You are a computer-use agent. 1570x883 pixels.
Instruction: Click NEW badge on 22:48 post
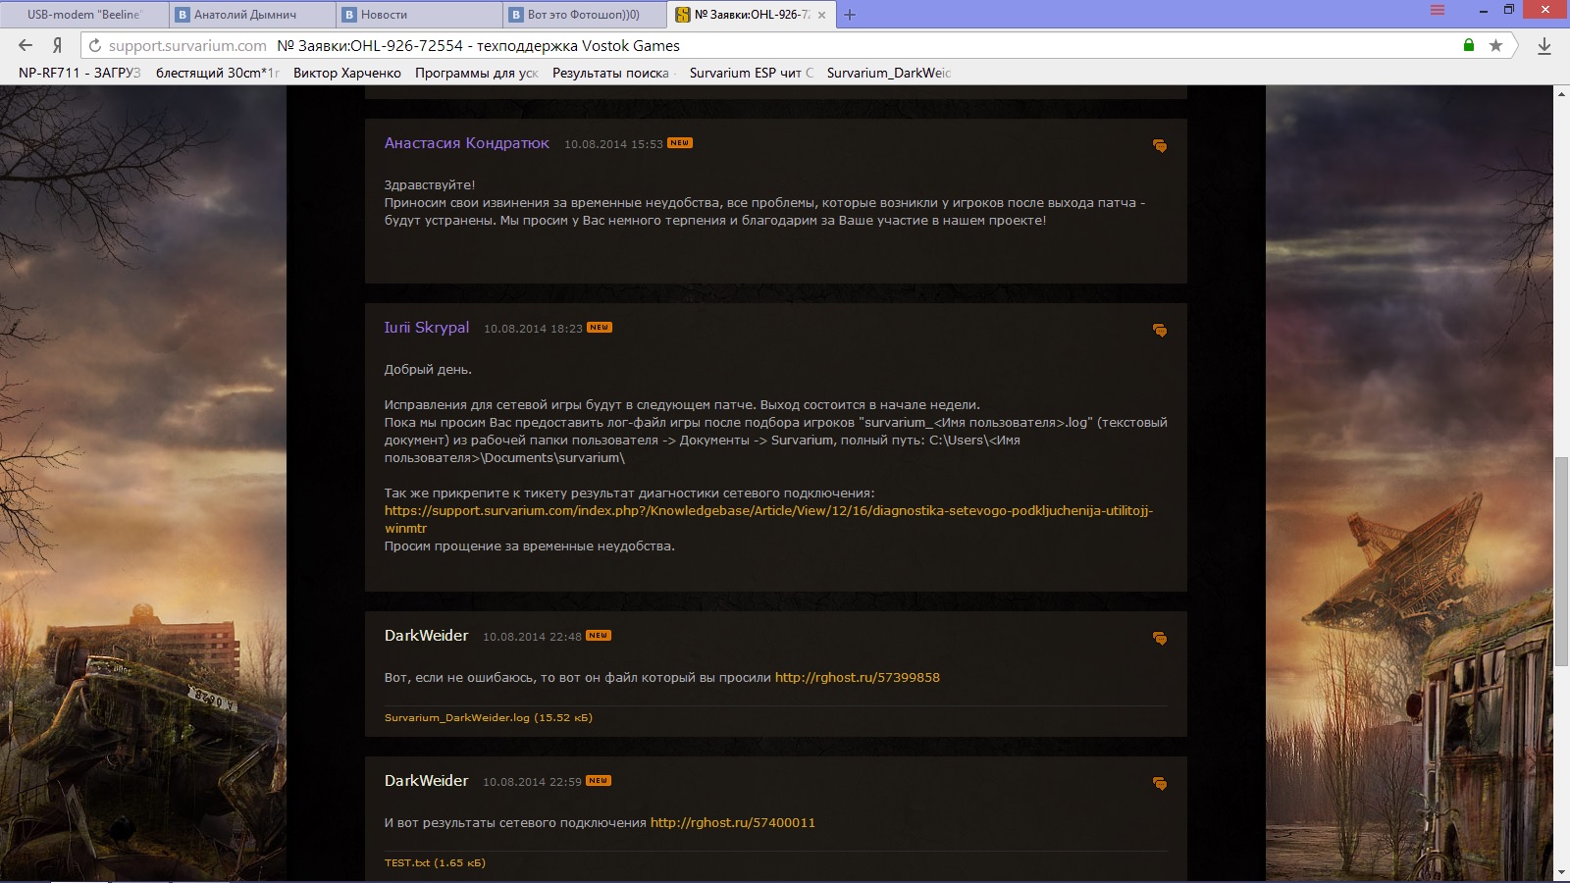click(599, 636)
